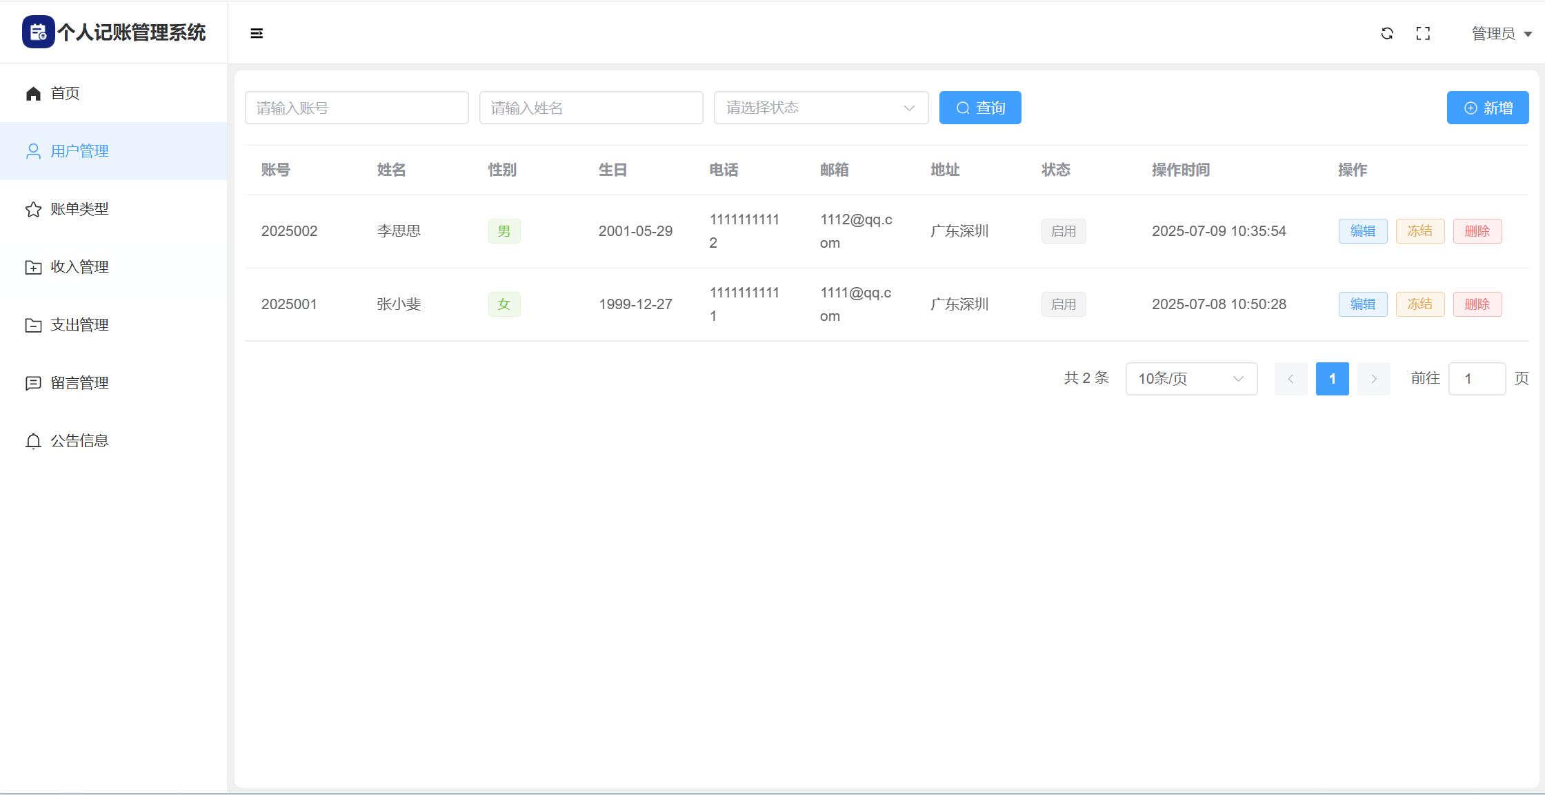Click the sidebar collapse hamburger icon
The width and height of the screenshot is (1545, 795).
pos(257,33)
